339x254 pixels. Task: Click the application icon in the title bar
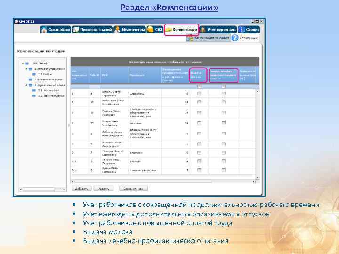click(x=16, y=21)
